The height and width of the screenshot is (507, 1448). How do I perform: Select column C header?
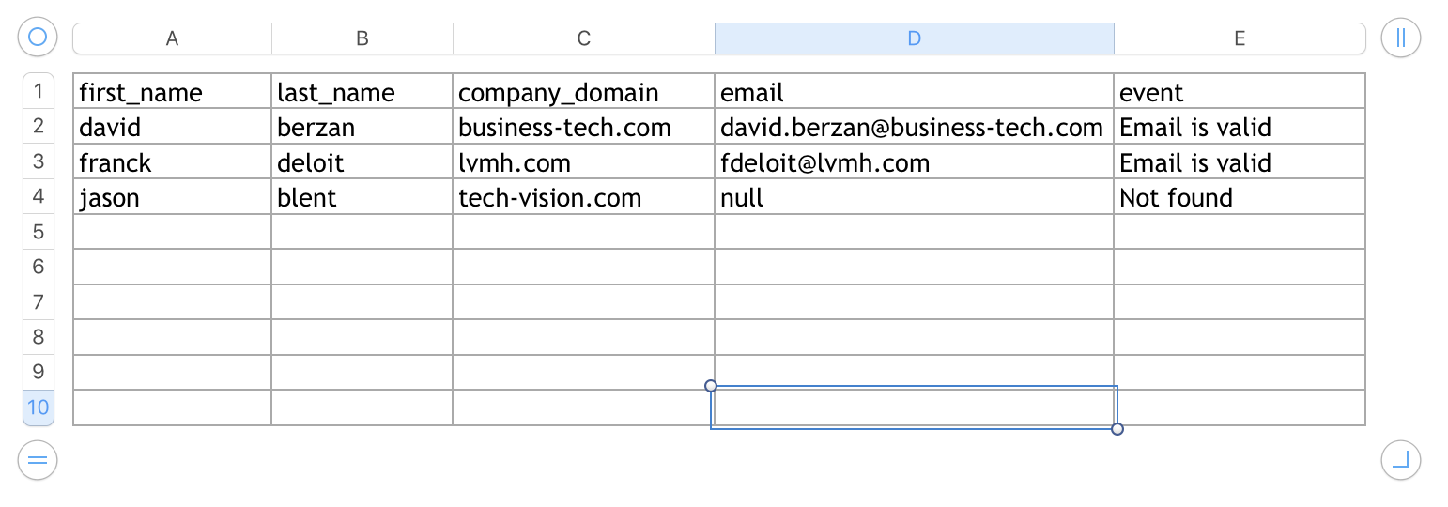(x=584, y=38)
